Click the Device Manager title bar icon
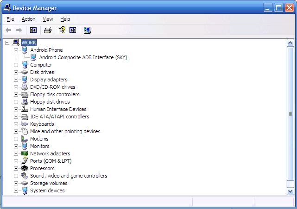Image resolution: width=297 pixels, height=209 pixels. (x=7, y=8)
